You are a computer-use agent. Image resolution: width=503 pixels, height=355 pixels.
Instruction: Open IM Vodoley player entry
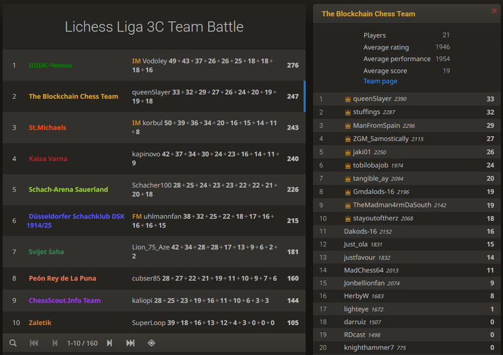[x=149, y=61]
